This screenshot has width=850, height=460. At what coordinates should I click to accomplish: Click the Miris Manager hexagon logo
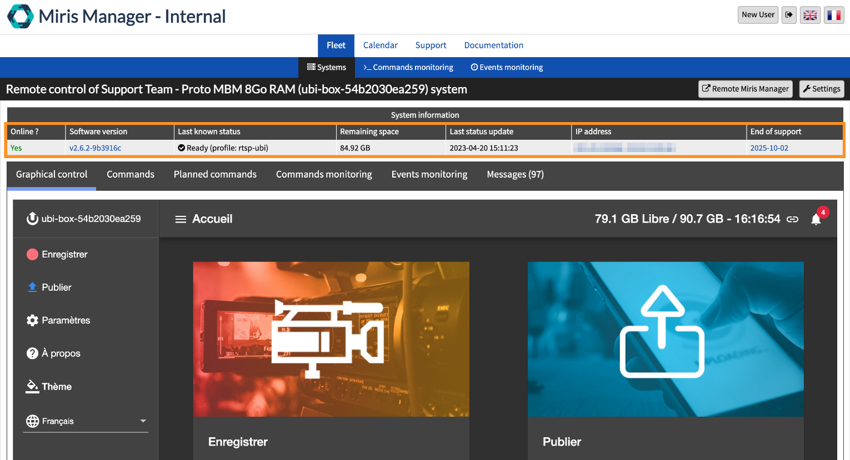click(21, 17)
